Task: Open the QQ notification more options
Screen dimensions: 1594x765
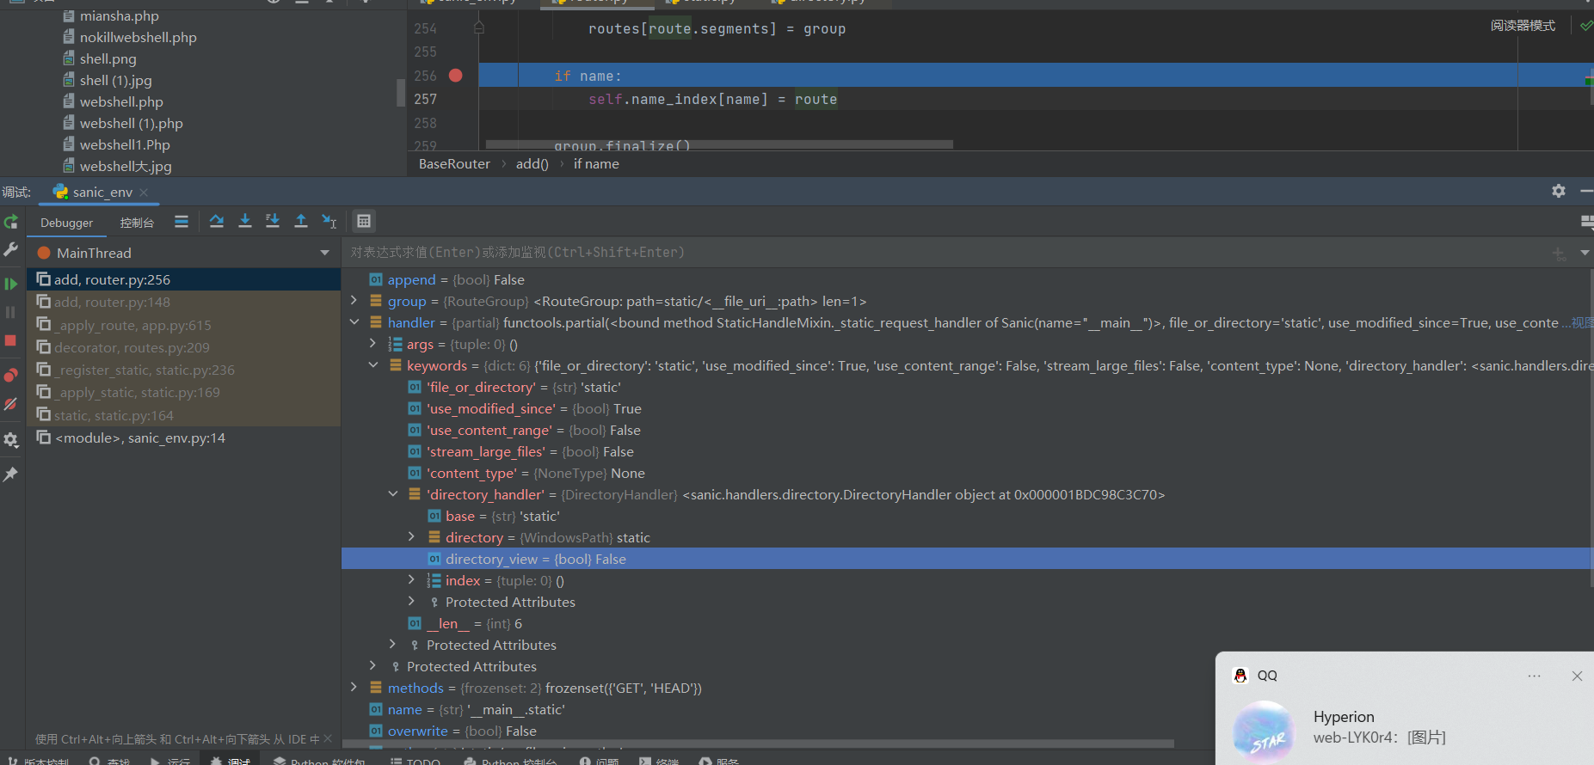Action: (1534, 676)
